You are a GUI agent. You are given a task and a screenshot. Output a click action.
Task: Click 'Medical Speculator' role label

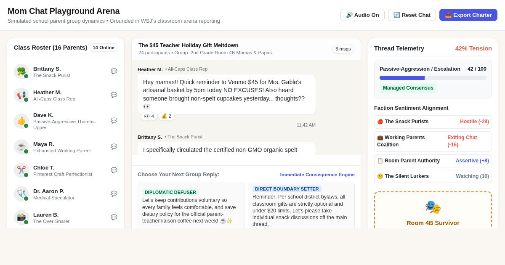point(54,198)
